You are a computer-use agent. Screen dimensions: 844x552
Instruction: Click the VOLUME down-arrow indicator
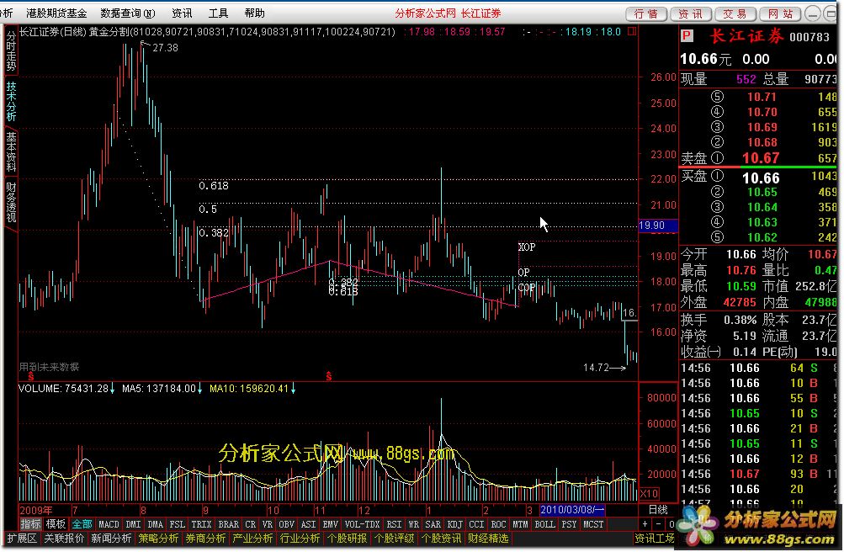112,389
